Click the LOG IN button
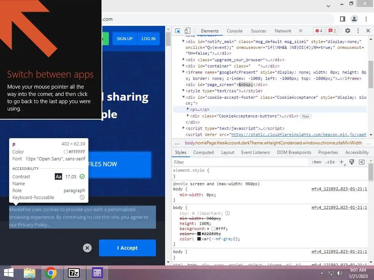This screenshot has height=280, width=374. (148, 39)
